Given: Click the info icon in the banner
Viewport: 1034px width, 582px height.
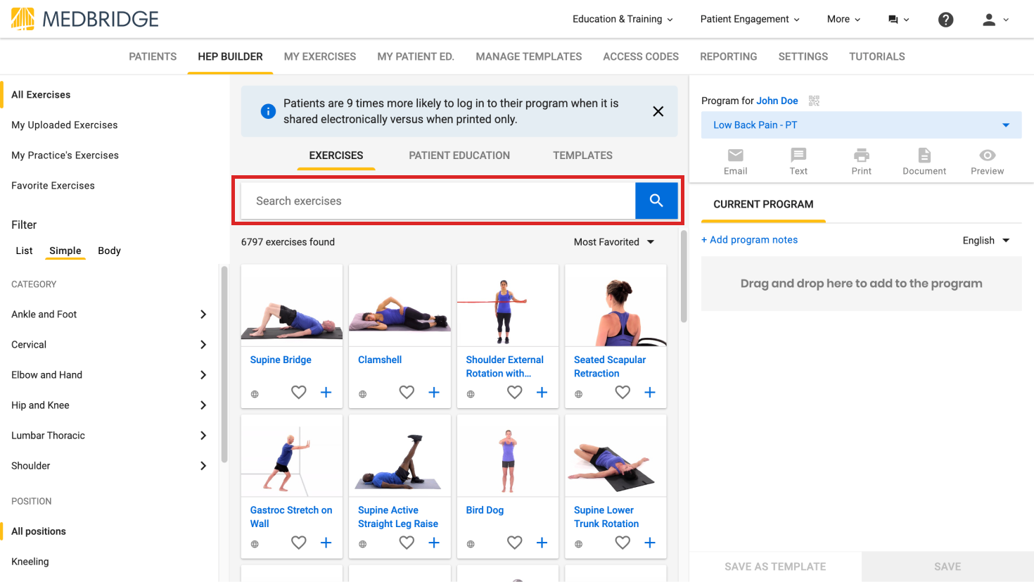Looking at the screenshot, I should tap(268, 111).
